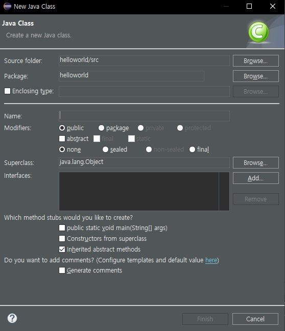Browse for the package helloworld

coord(256,76)
